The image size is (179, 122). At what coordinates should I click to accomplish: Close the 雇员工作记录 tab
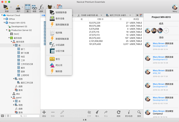pos(130,15)
